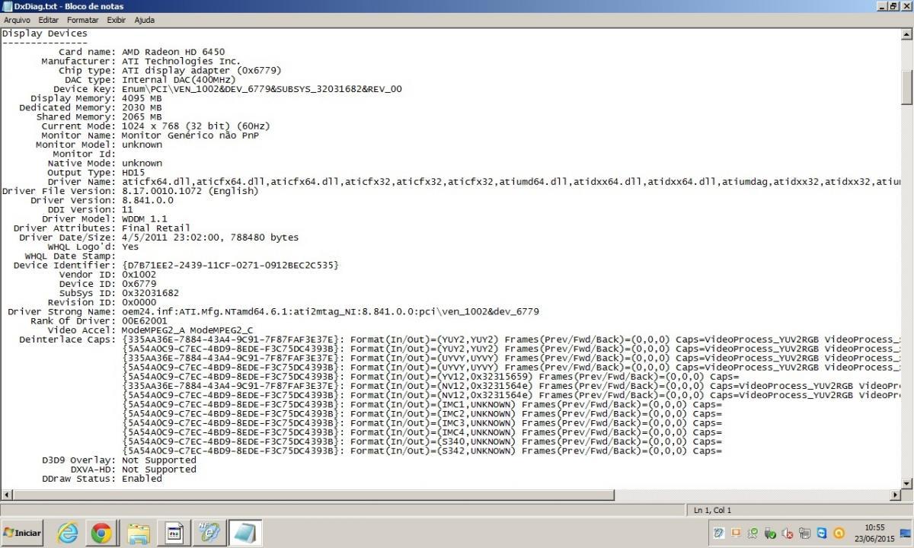Screen dimensions: 914x548
Task: Click the Iniciar start button
Action: 22,533
